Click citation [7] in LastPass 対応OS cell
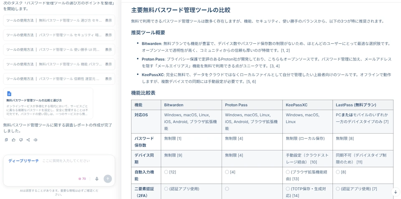This screenshot has width=401, height=199. (386, 122)
